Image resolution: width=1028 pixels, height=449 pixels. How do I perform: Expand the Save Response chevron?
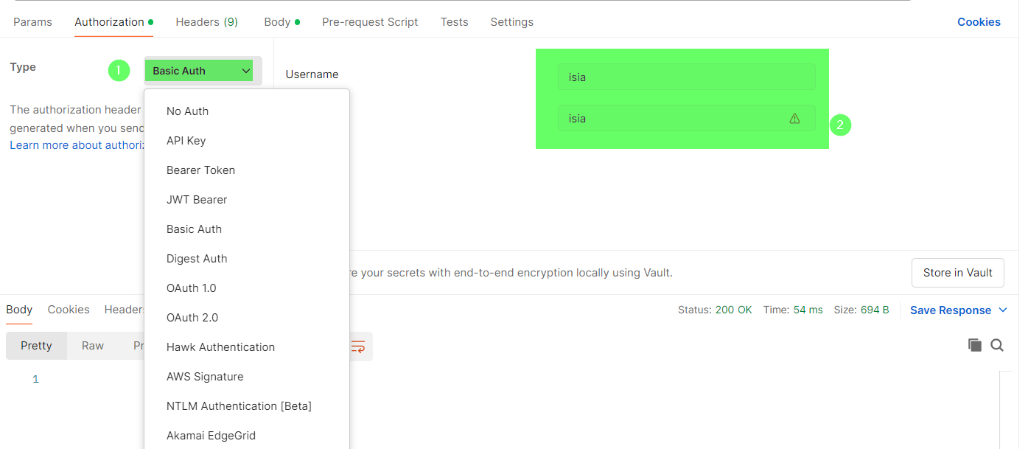coord(1003,310)
